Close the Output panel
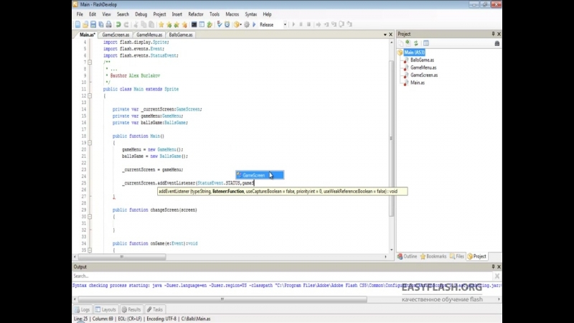574x323 pixels. pos(499,266)
